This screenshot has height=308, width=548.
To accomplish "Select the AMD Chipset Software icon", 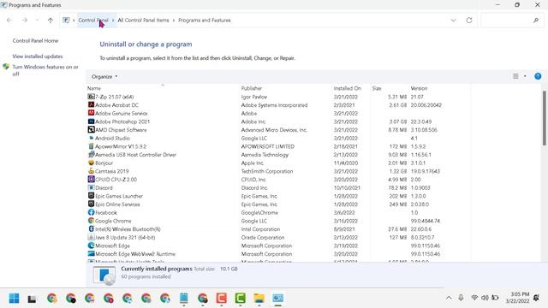I will pos(91,129).
